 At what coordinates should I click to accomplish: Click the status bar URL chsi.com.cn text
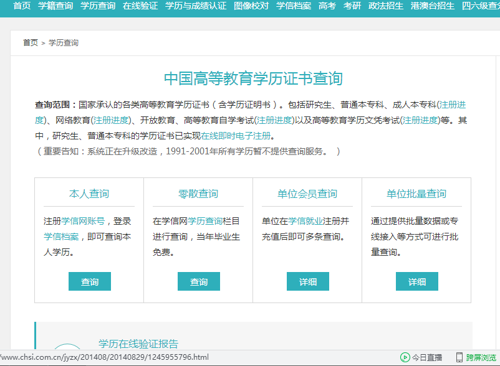[104, 357]
